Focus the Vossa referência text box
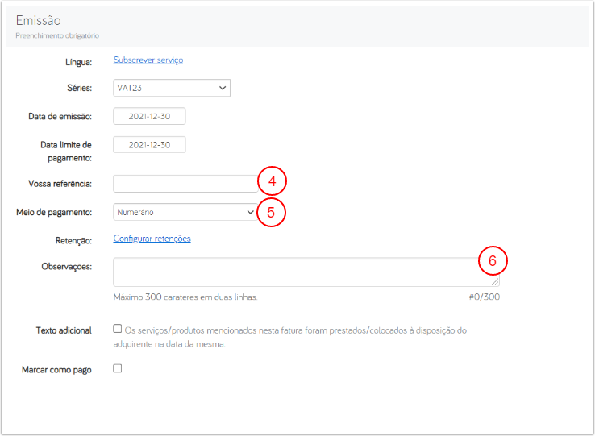This screenshot has height=436, width=595. (x=185, y=184)
